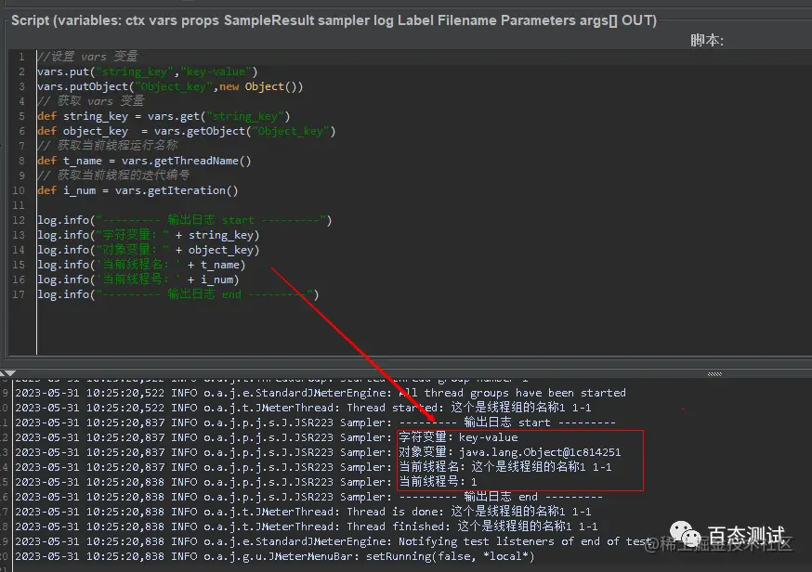The height and width of the screenshot is (572, 812).
Task: Click line number 11 in the editor gutter
Action: tap(19, 205)
